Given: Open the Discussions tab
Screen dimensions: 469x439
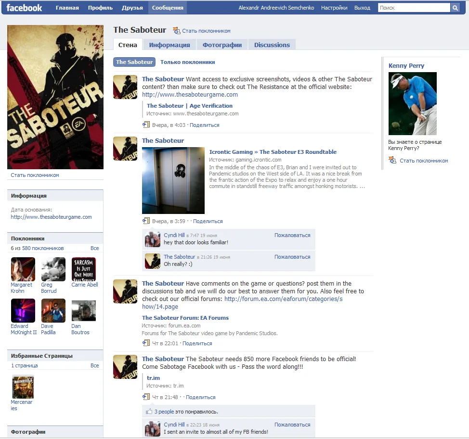Looking at the screenshot, I should (x=272, y=45).
